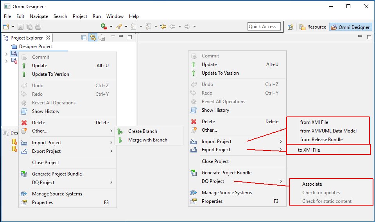This screenshot has width=375, height=222.
Task: Expand the project node with red error badge
Action: [7, 61]
